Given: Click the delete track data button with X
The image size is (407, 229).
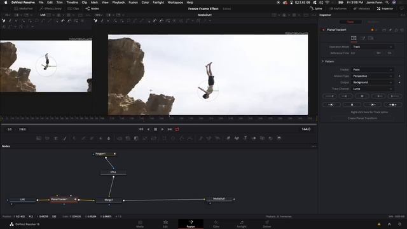Looking at the screenshot, I should (x=352, y=104).
